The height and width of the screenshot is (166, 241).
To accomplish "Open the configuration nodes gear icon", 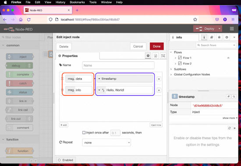I will point(227,37).
